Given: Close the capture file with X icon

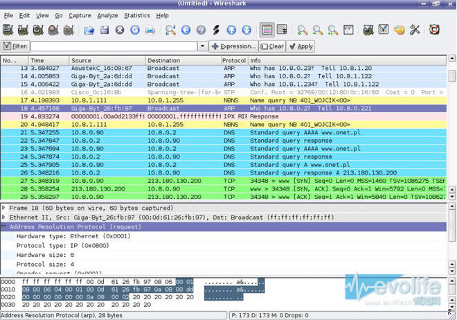Looking at the screenshot, I should point(120,30).
